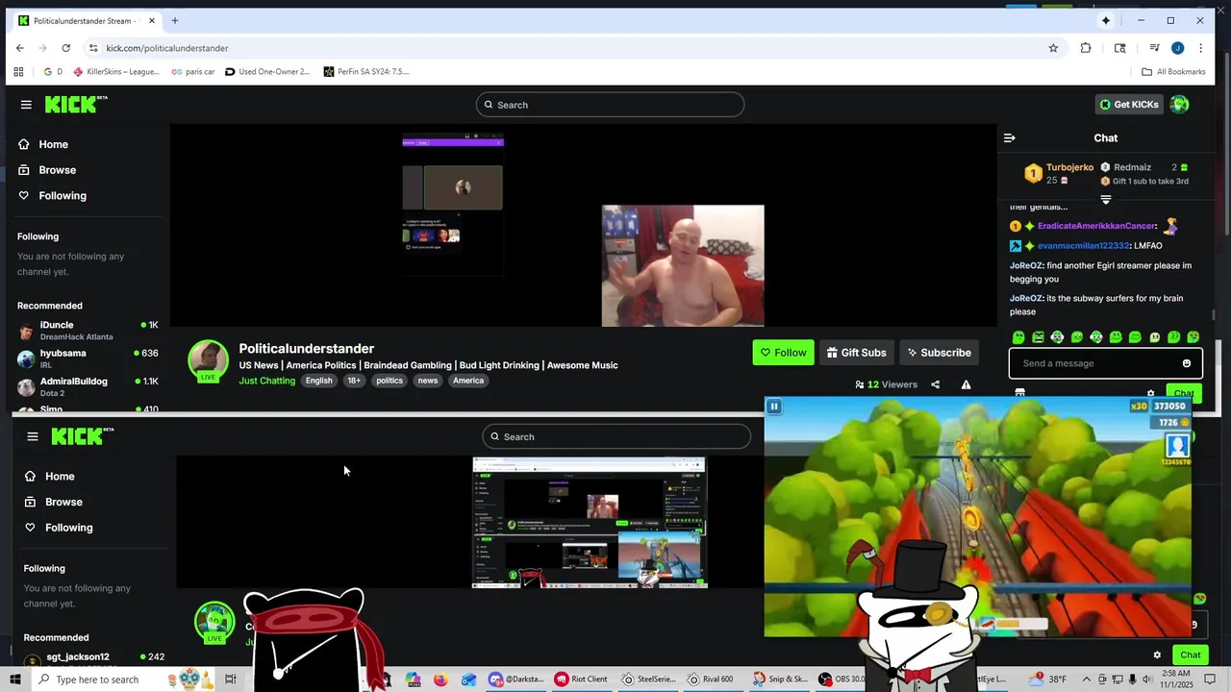
Task: Click the address bar showing kick.com/politicalunderstander
Action: (x=166, y=48)
